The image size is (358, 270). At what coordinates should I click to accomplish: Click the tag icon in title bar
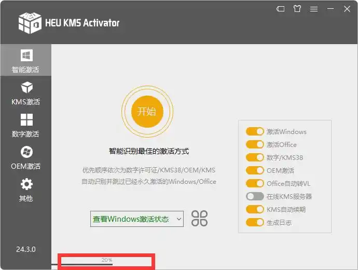(x=280, y=9)
